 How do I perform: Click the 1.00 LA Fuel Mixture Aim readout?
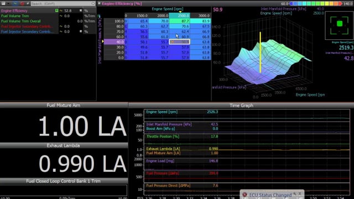click(82, 126)
